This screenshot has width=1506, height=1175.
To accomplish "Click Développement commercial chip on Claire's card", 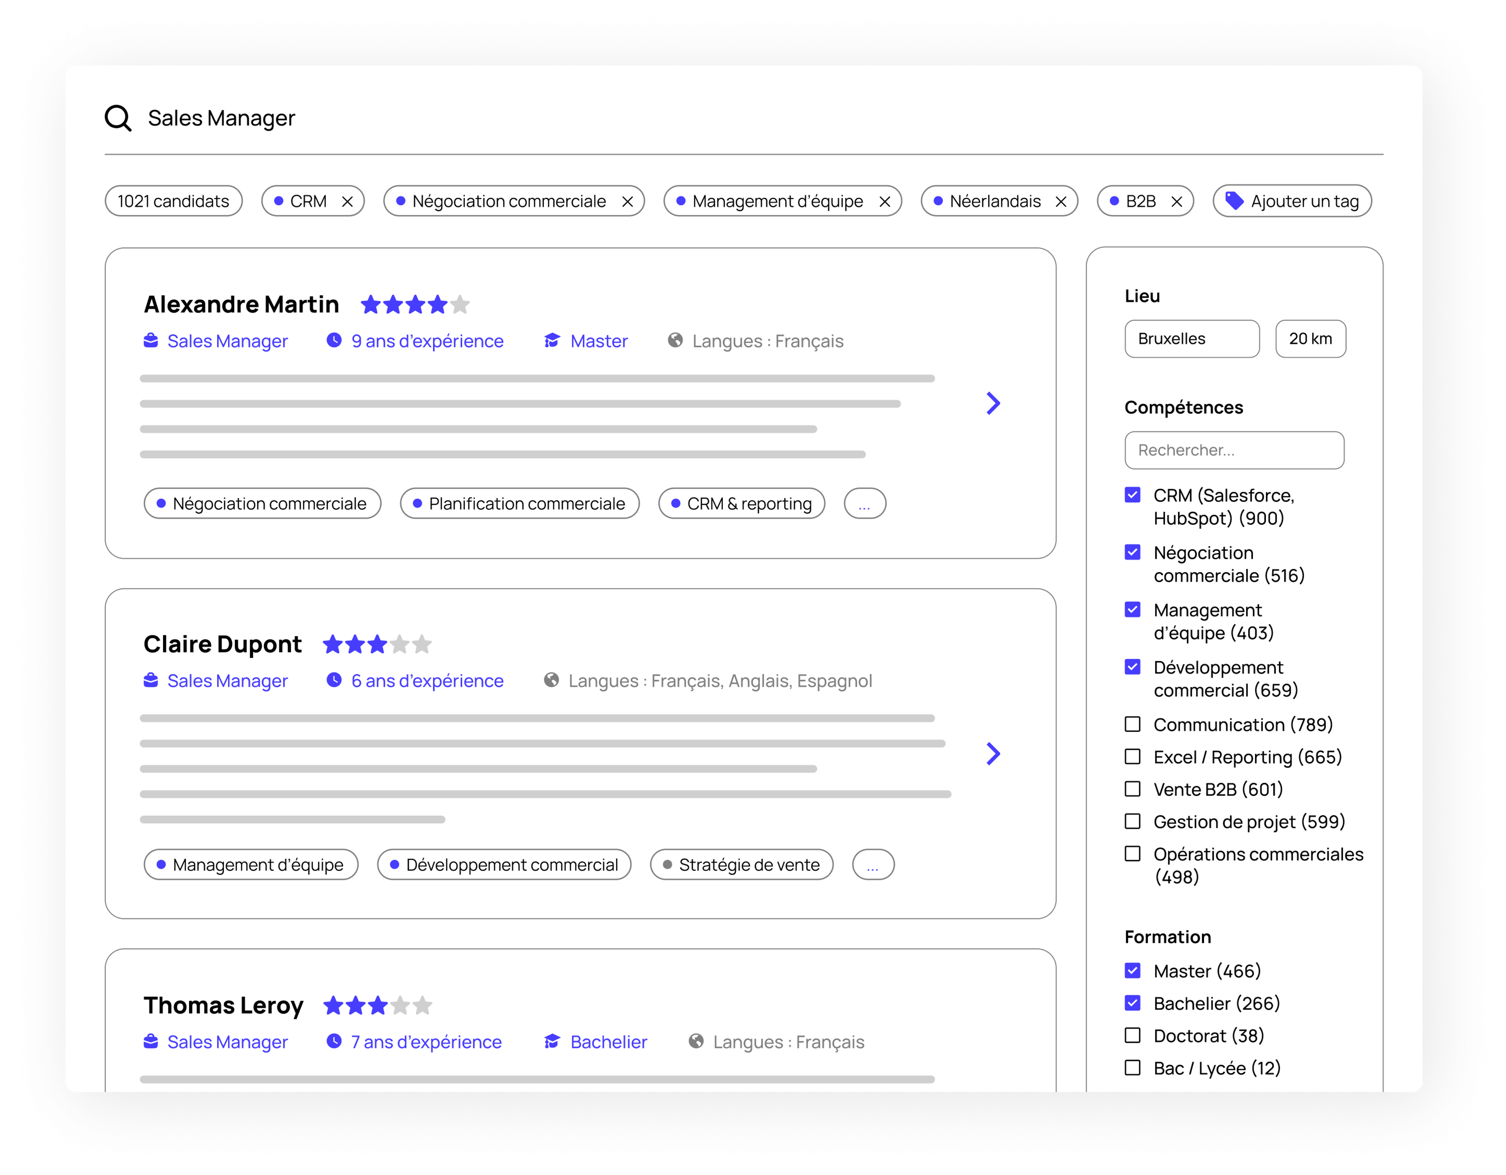I will point(504,865).
